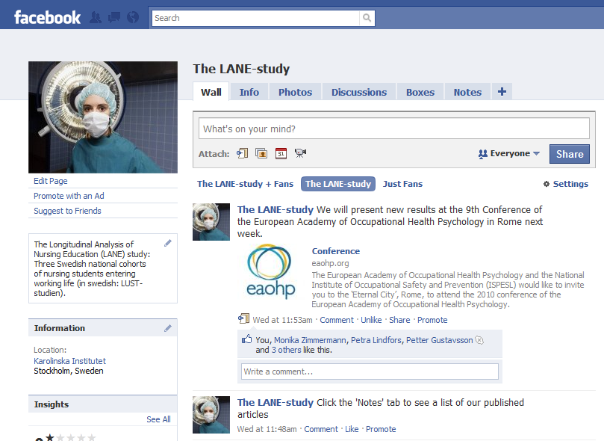Add a new tab with plus button

click(502, 92)
